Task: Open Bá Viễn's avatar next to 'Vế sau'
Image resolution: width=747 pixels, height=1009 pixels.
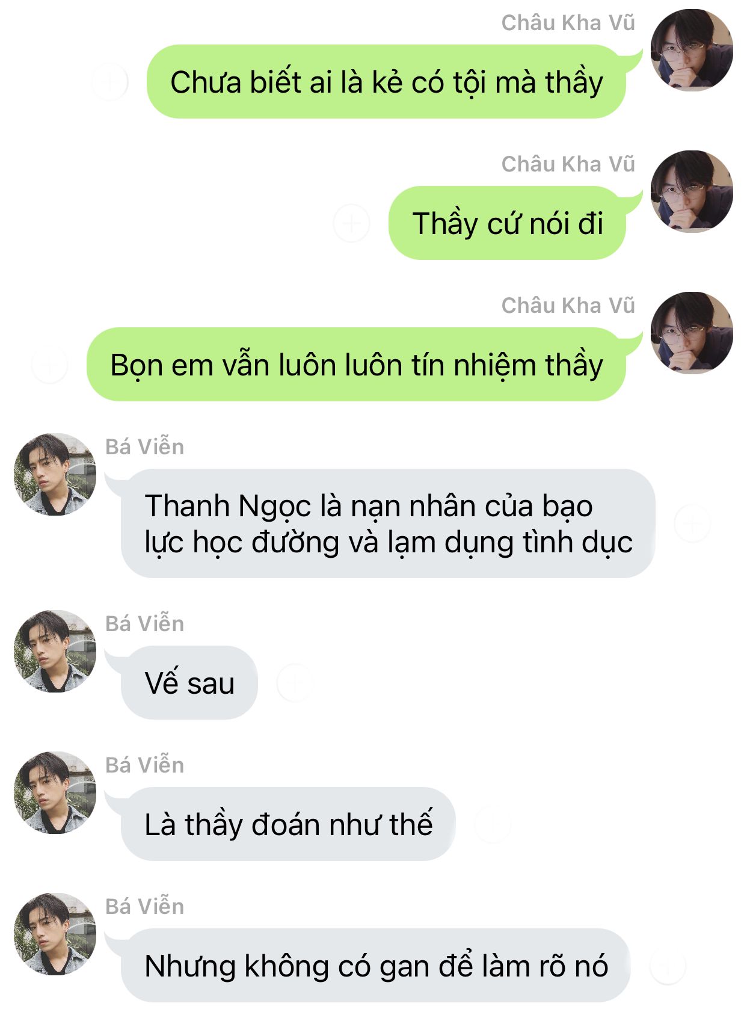Action: tap(55, 651)
